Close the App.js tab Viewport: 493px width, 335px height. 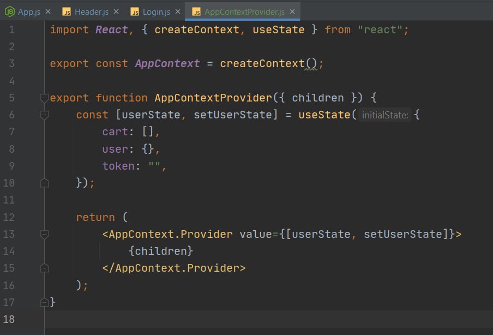(x=48, y=11)
